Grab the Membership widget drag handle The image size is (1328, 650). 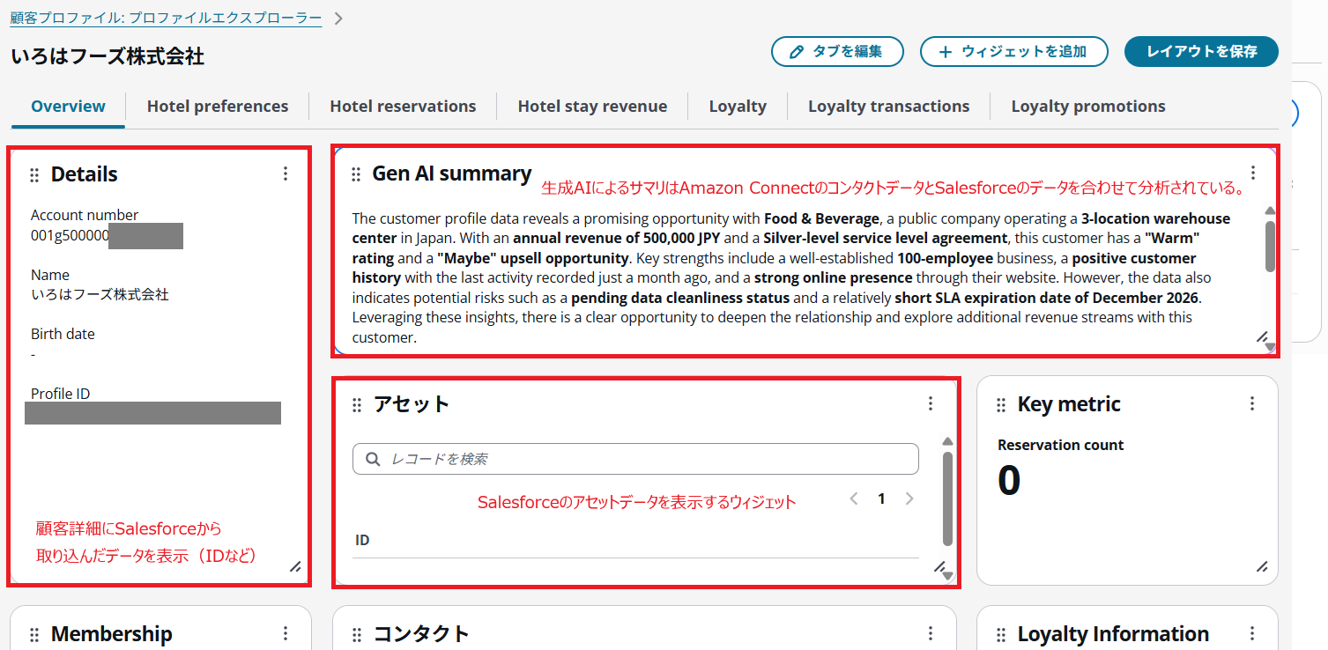pyautogui.click(x=34, y=633)
